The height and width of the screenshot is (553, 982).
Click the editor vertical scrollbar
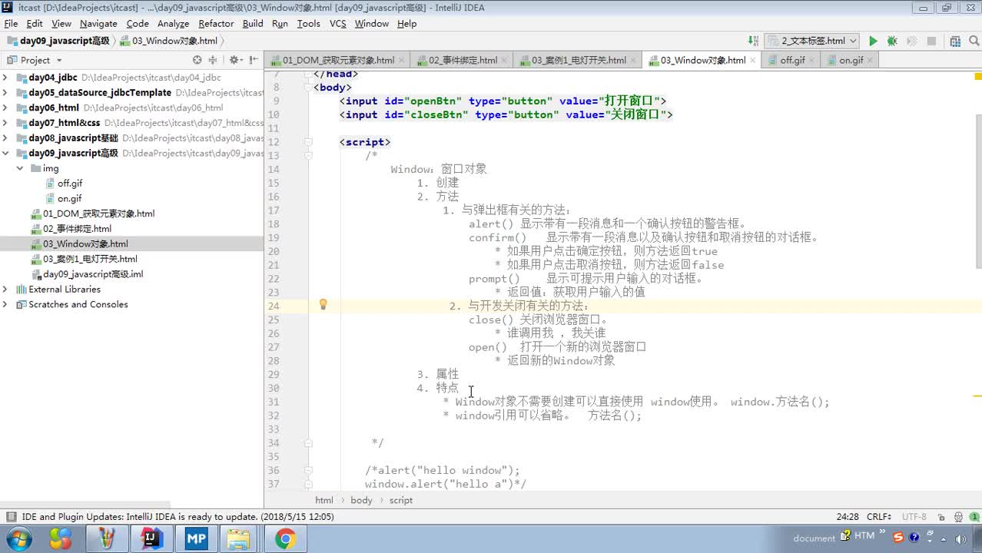tap(977, 191)
